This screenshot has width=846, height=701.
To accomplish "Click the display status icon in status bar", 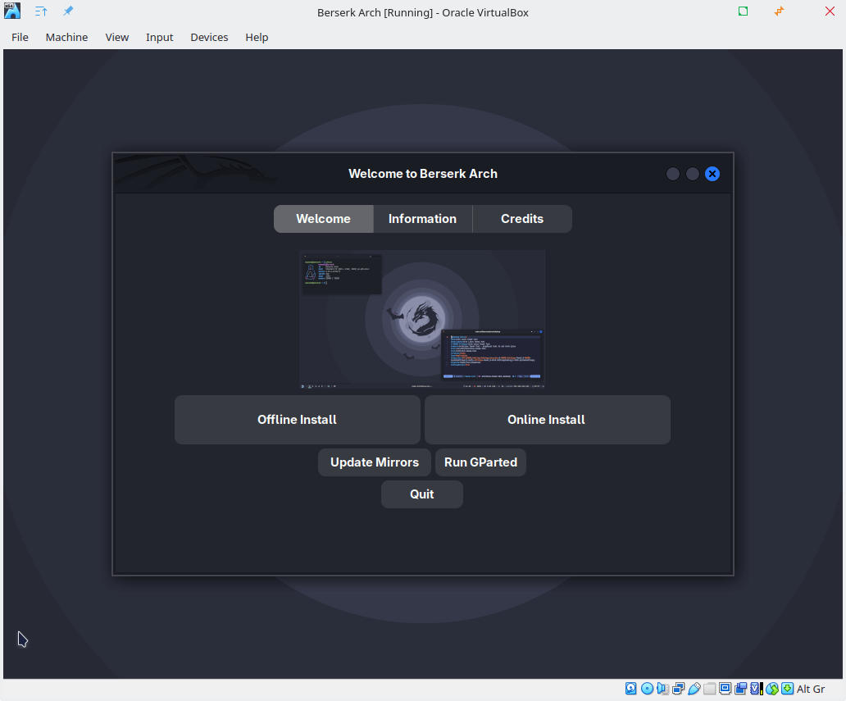I will pyautogui.click(x=725, y=689).
